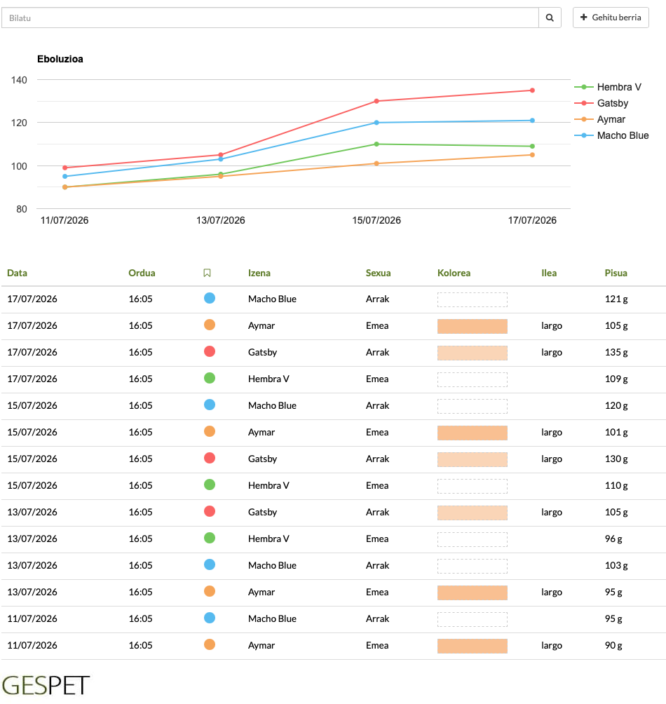Click blue marker dot for Macho Blue 17/07/2026
Screen dimensions: 666x704
[210, 298]
